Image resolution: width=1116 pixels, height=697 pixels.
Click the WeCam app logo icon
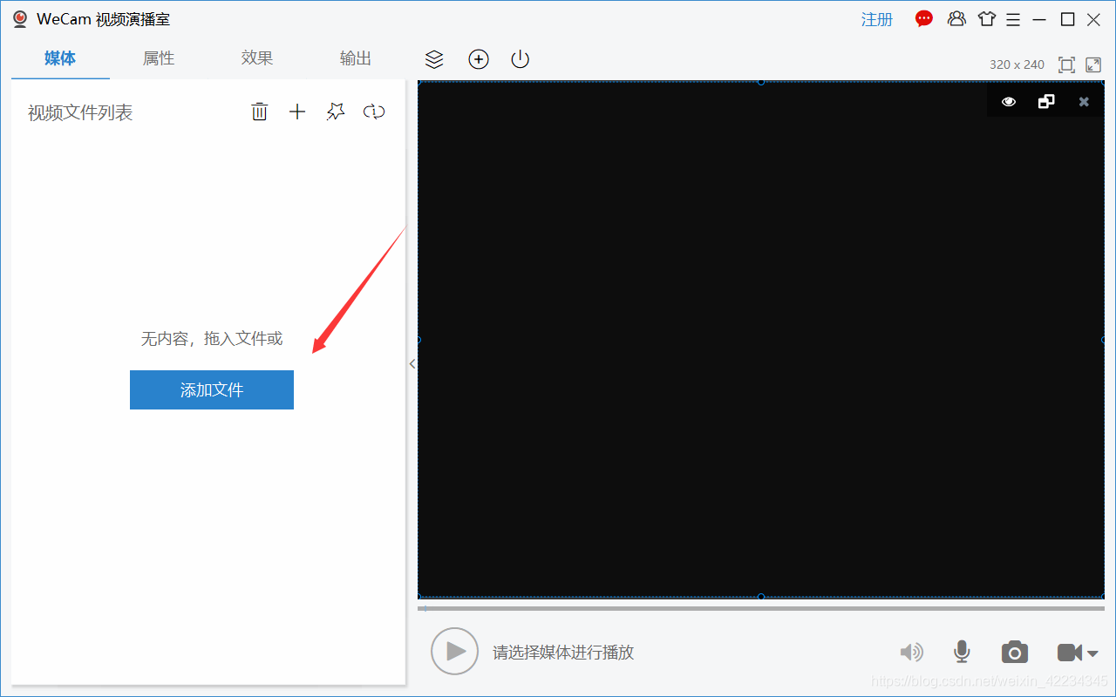point(20,18)
